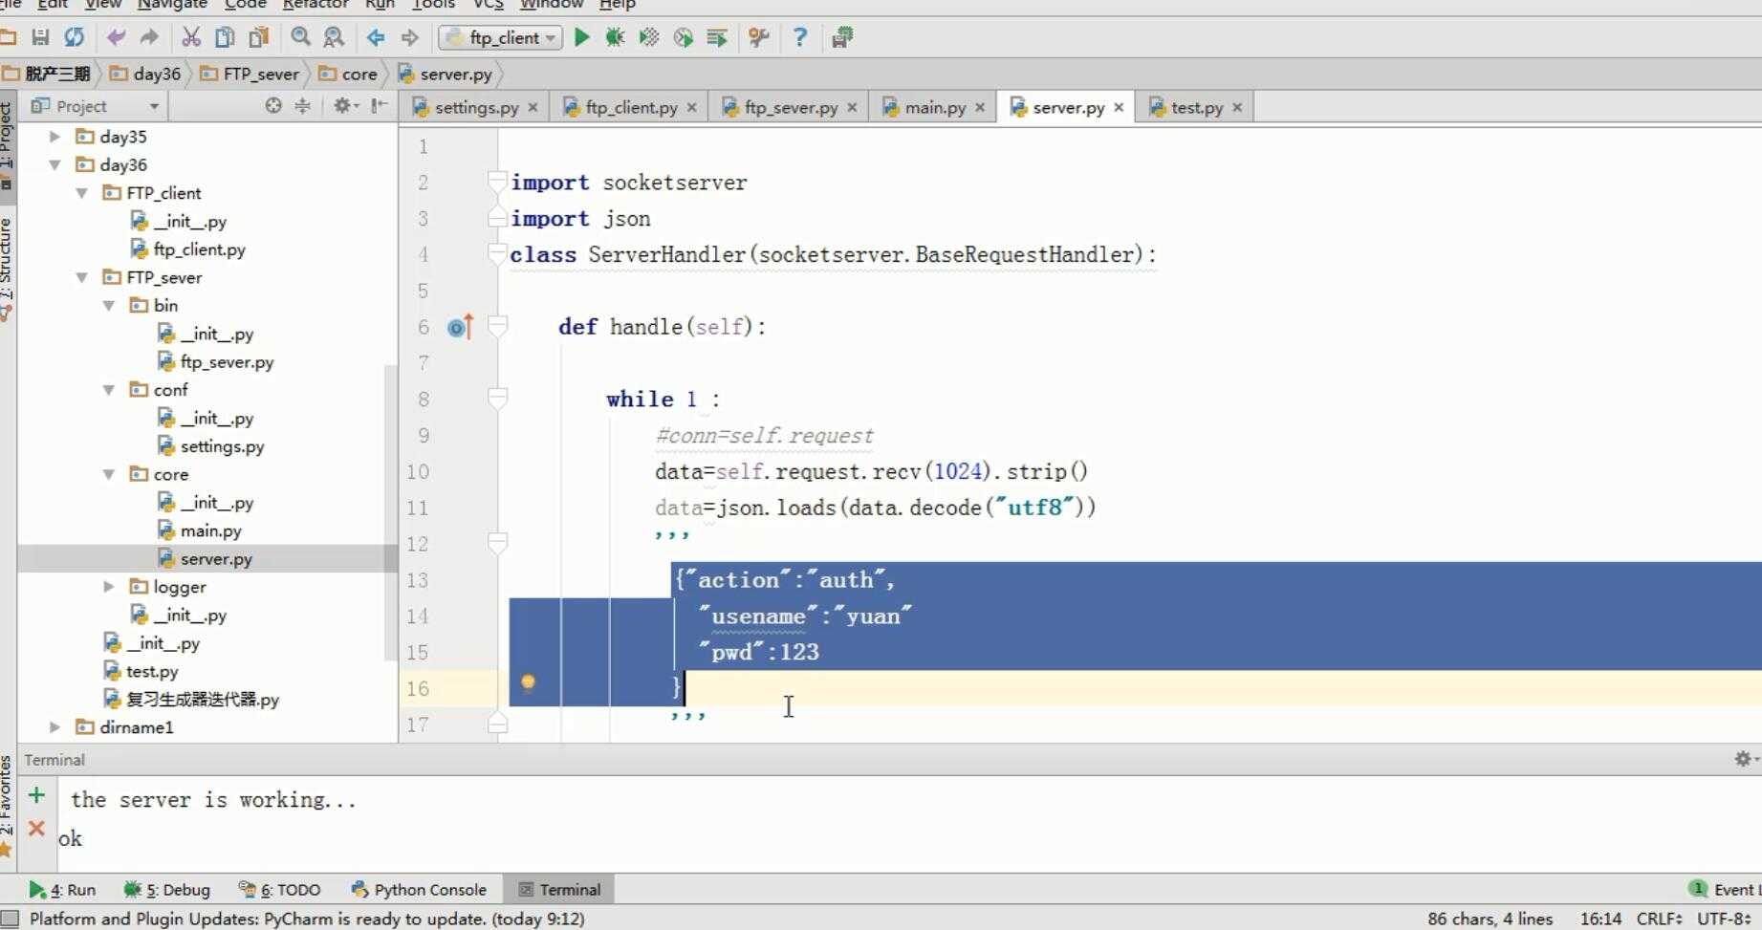Hide the Project panel with the hide icon
1762x930 pixels.
(x=380, y=106)
